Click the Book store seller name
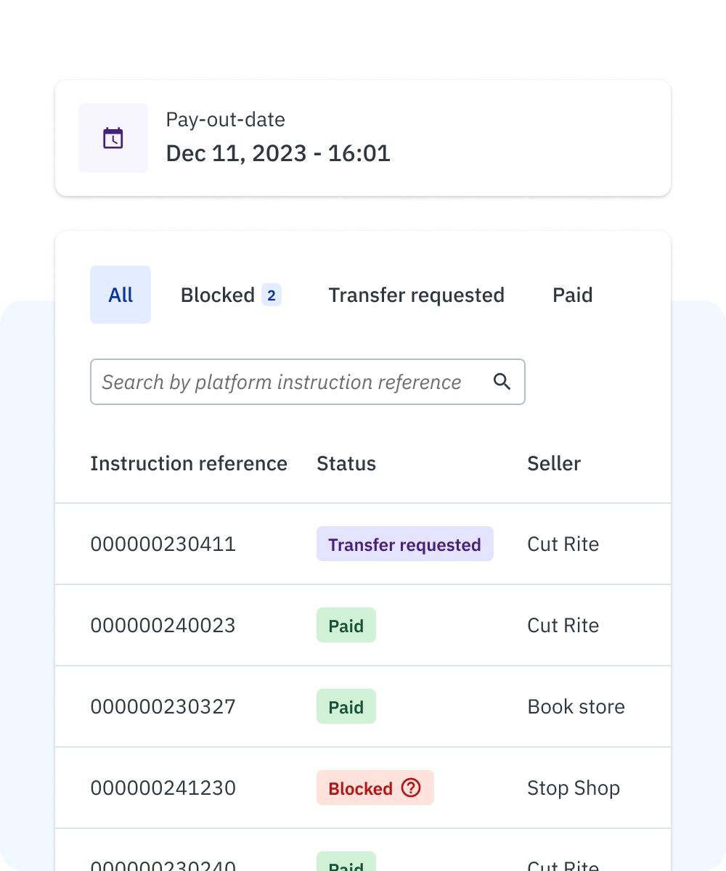Viewport: 726px width, 871px height. click(x=576, y=707)
